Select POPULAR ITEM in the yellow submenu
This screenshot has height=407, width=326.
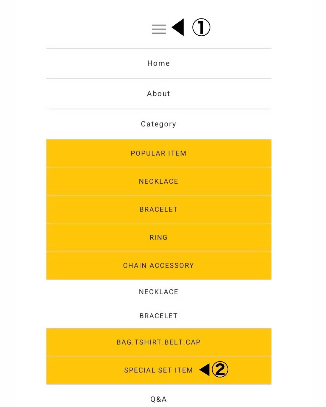coord(158,154)
